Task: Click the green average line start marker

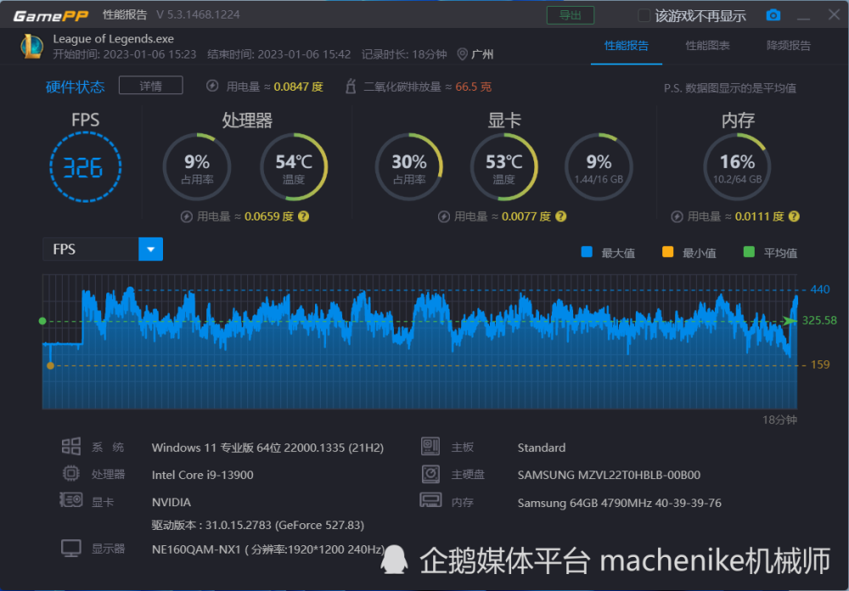Action: [42, 321]
